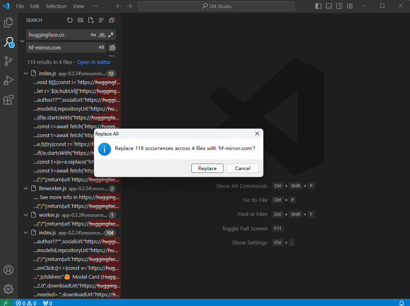
Task: Collapse all search results
Action: 112,20
